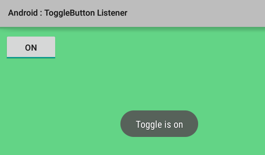
Task: Disable the toggle showing ON
Action: (x=31, y=47)
